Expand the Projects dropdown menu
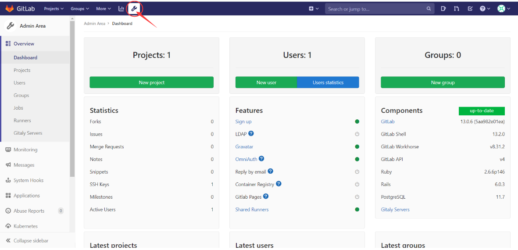The height and width of the screenshot is (250, 518). pos(54,8)
